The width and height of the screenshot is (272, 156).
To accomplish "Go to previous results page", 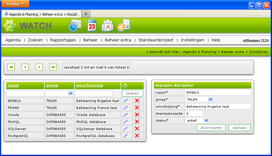I will 25,67.
